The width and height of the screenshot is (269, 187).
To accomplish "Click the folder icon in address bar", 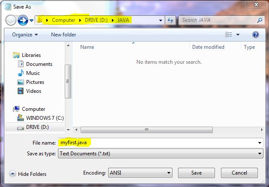I will coord(39,20).
